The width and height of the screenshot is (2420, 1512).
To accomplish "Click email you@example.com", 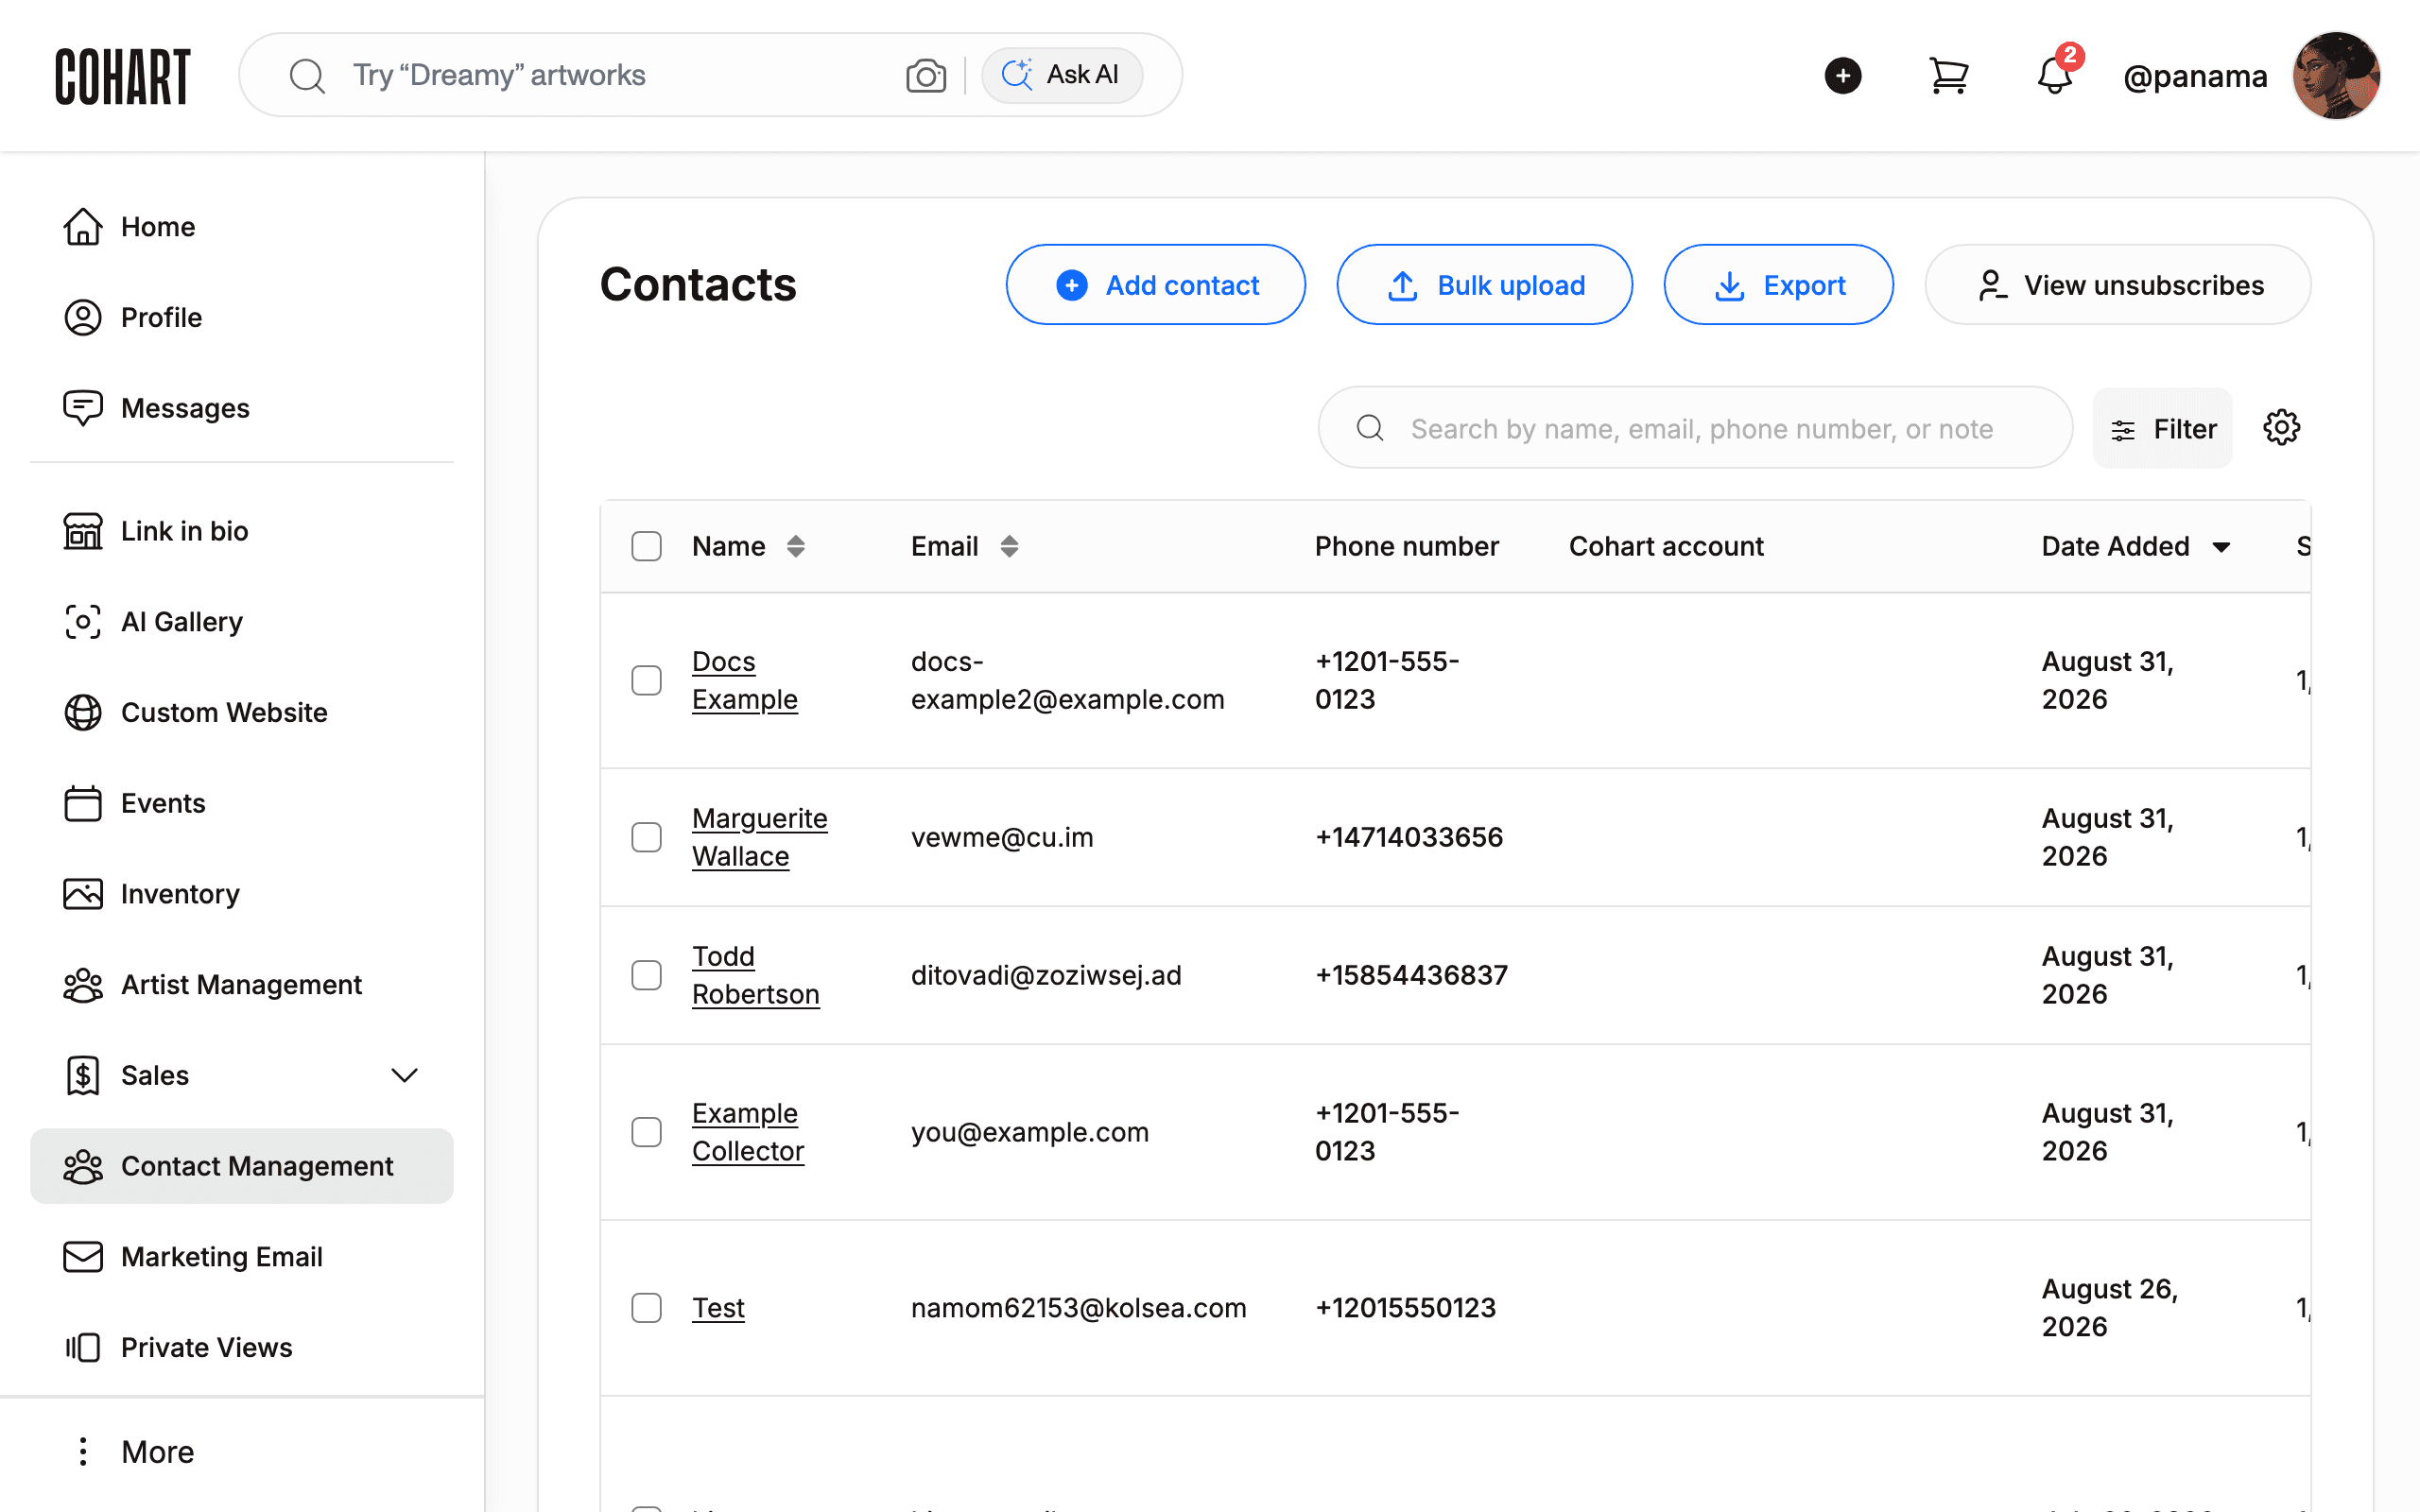I will click(1029, 1132).
